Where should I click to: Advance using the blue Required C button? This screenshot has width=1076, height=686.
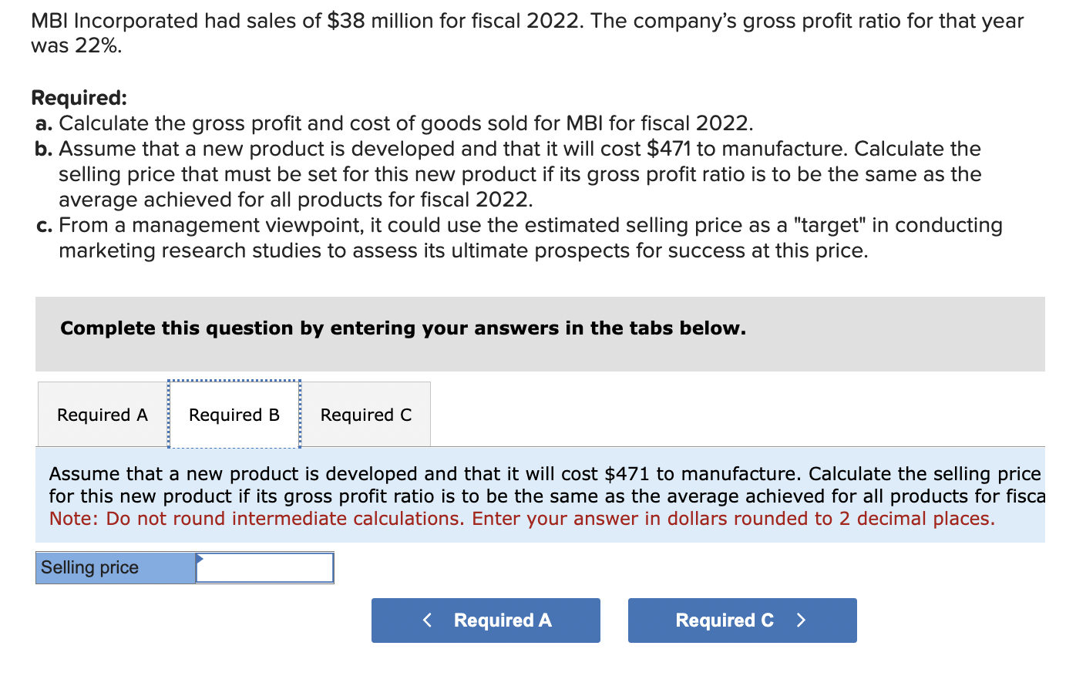(741, 620)
